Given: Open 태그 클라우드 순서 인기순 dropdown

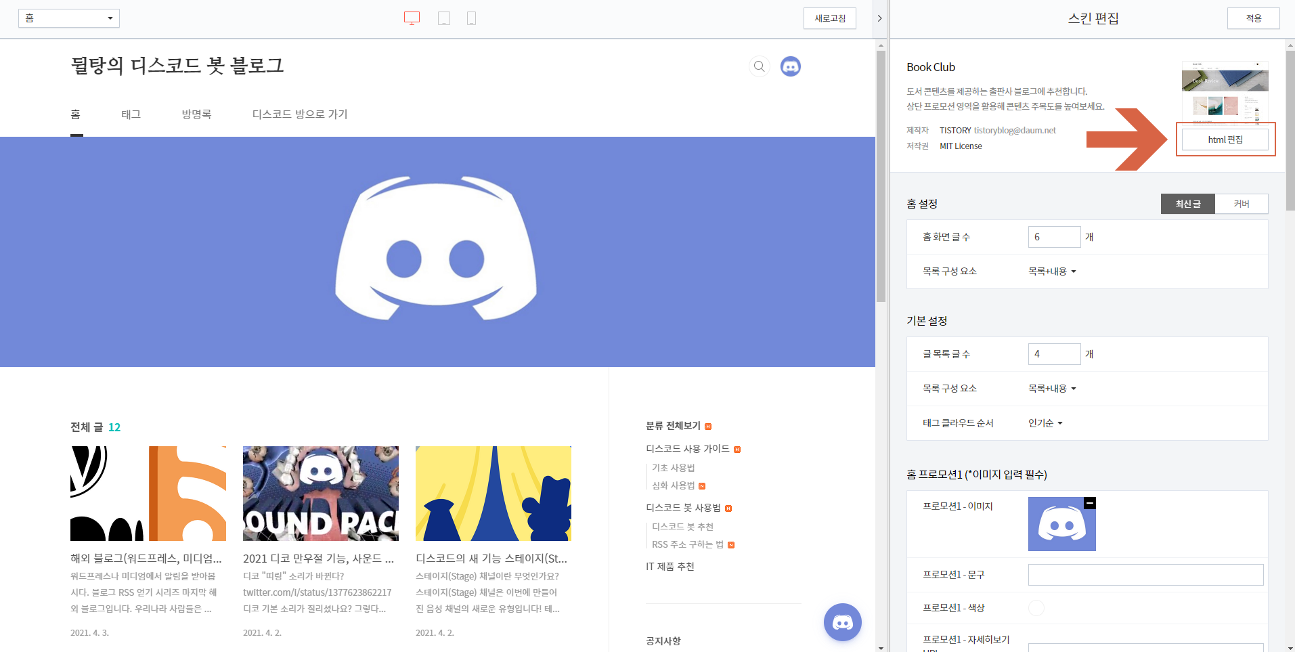Looking at the screenshot, I should 1045,423.
